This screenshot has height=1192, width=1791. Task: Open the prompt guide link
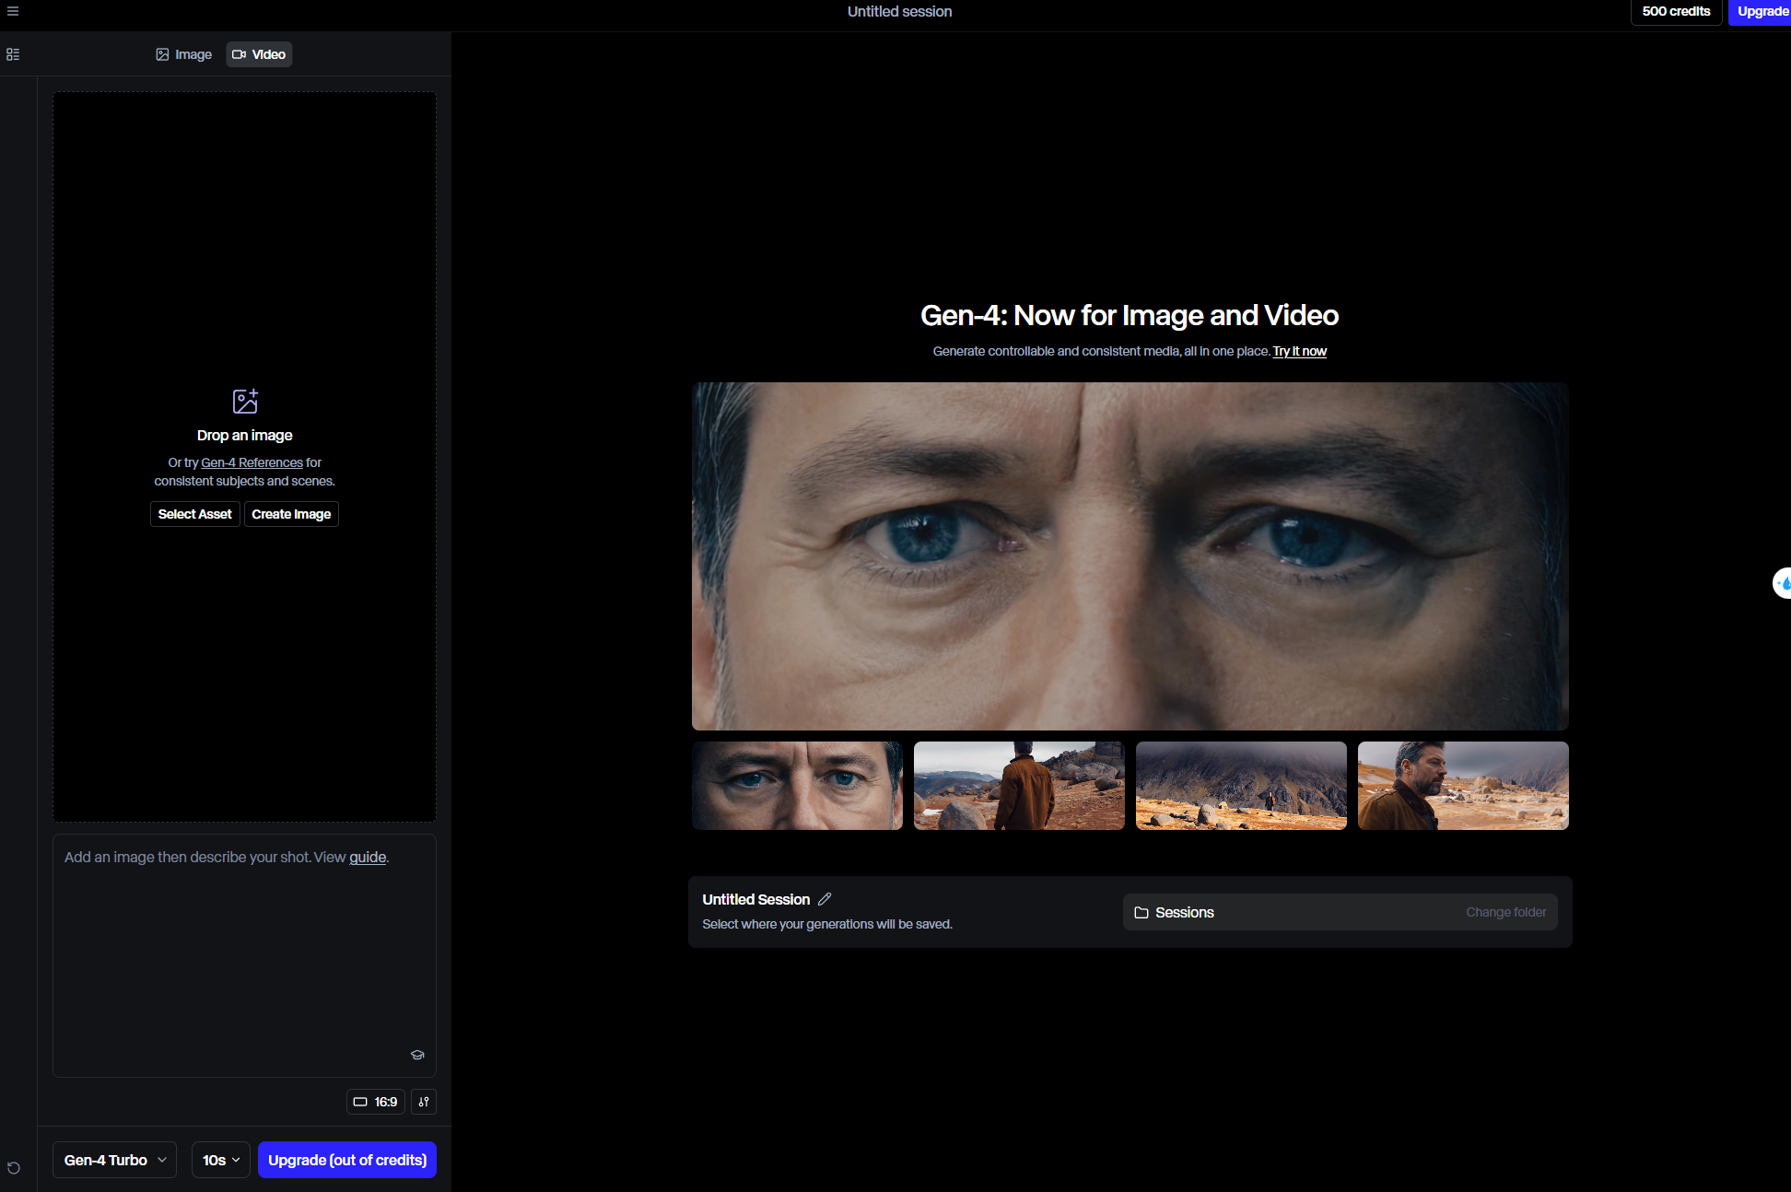(x=368, y=858)
